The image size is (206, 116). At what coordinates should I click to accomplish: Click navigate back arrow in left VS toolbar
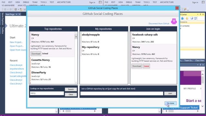coord(5,9)
